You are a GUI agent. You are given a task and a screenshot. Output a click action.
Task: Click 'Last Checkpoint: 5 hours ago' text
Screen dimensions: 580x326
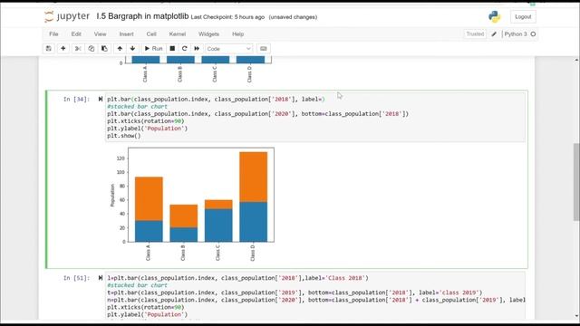point(227,17)
